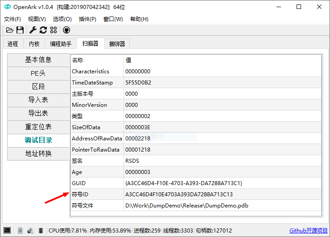The image size is (330, 237).
Task: Click the CPU使用 status entry
Action: (x=67, y=230)
